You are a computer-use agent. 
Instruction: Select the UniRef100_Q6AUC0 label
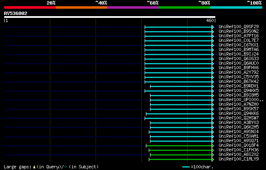(x=239, y=63)
